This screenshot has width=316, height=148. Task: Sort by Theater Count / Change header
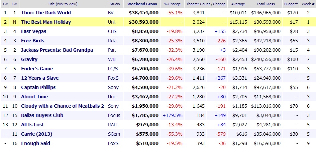pyautogui.click(x=206, y=4)
